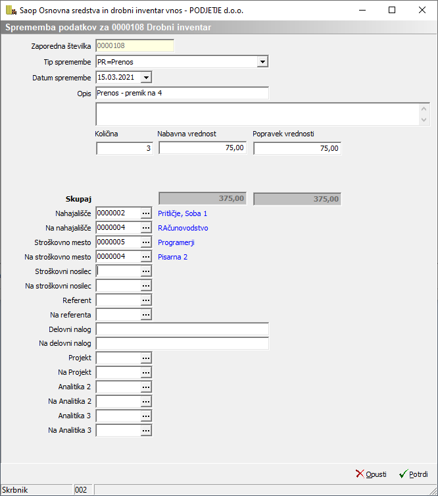
Task: Click the Referent input field
Action: point(118,300)
